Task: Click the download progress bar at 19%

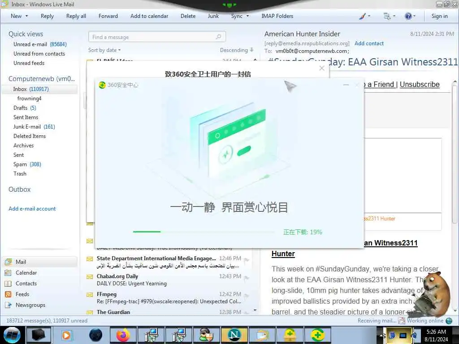Action: (x=204, y=232)
